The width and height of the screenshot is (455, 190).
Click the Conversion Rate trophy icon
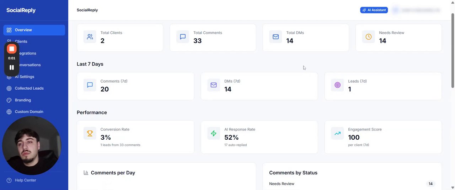90,133
